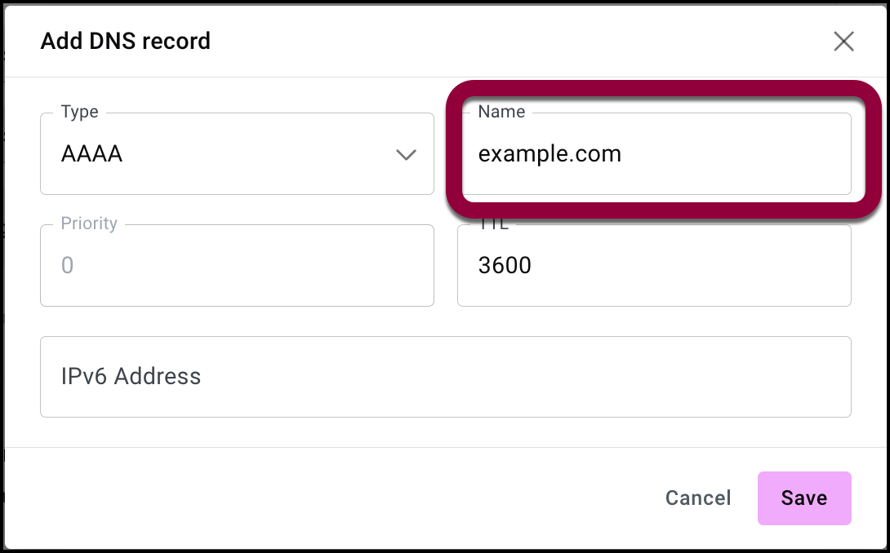The width and height of the screenshot is (890, 553).
Task: Click the Name field label
Action: (501, 113)
